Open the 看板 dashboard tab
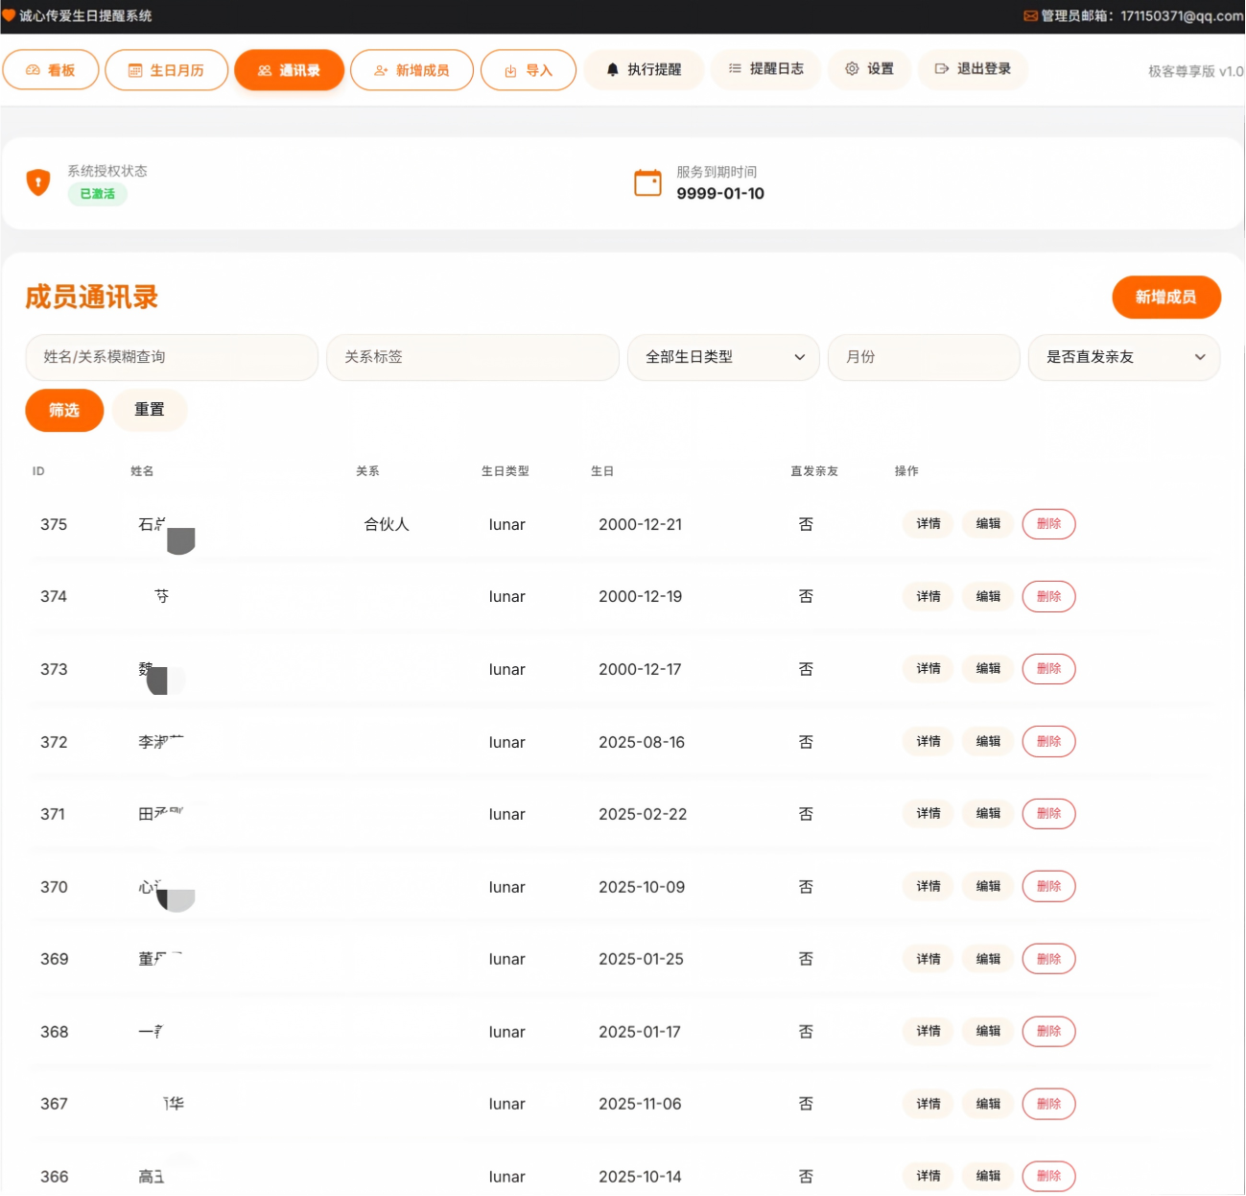The height and width of the screenshot is (1196, 1246). [51, 70]
